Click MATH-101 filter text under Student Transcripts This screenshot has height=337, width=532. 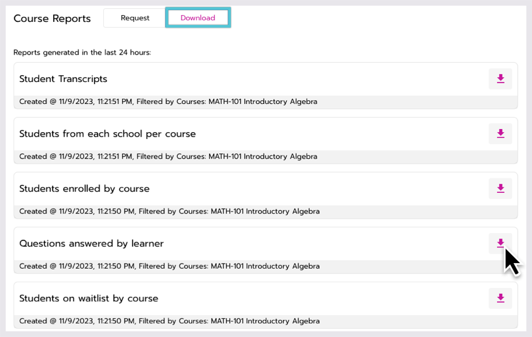pyautogui.click(x=263, y=101)
